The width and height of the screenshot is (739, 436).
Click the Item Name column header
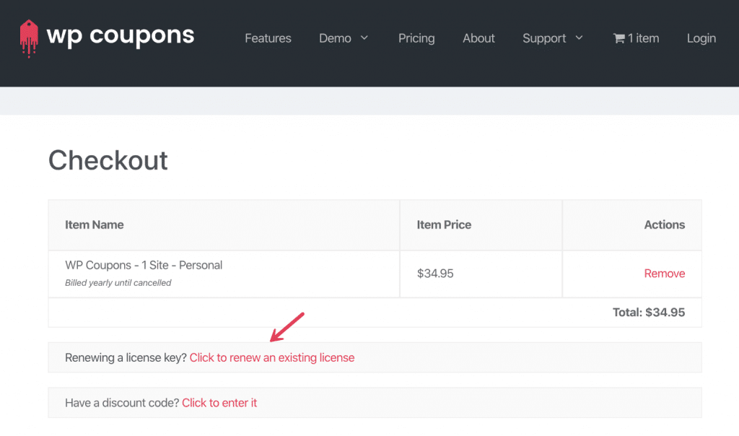pyautogui.click(x=95, y=224)
